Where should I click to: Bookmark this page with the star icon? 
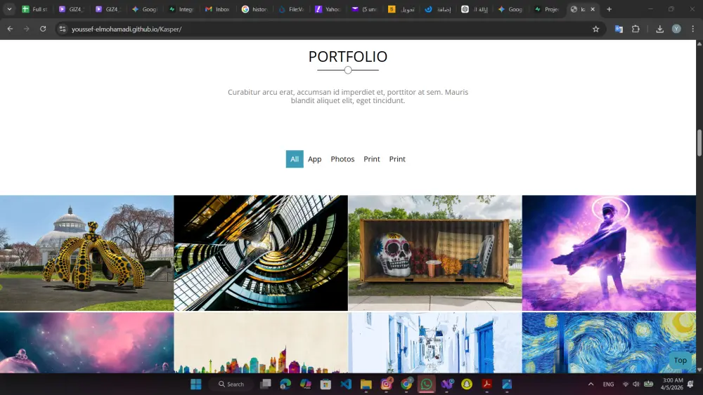coord(596,29)
